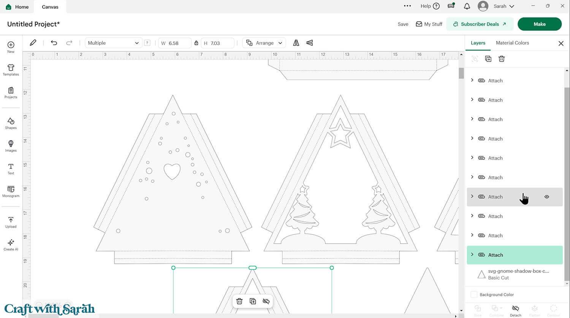
Task: Select the Text tool
Action: pyautogui.click(x=11, y=168)
